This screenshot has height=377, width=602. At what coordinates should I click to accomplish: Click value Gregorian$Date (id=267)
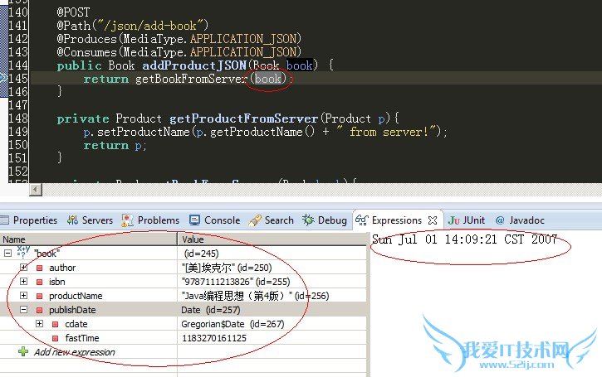click(x=232, y=324)
